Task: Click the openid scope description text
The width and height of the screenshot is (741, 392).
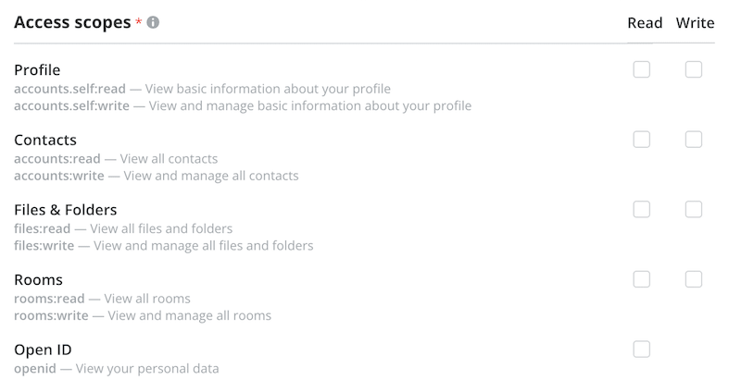Action: pos(117,368)
